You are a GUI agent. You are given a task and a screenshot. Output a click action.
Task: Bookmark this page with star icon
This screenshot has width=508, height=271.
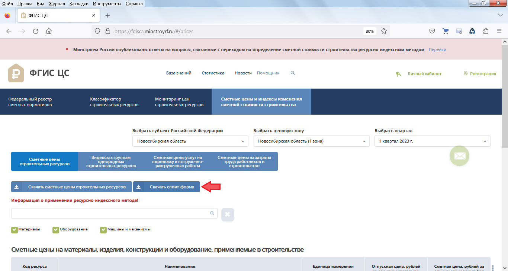click(384, 31)
